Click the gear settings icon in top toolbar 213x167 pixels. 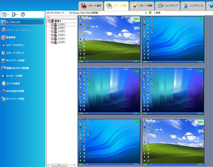coord(23,14)
